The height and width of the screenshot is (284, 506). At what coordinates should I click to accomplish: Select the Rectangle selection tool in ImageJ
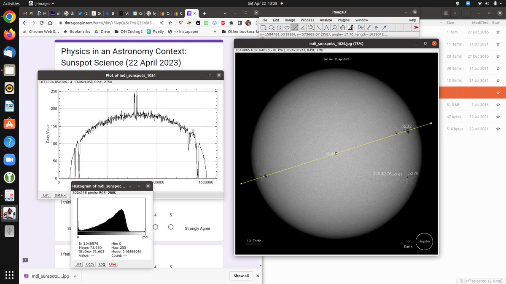click(x=263, y=27)
